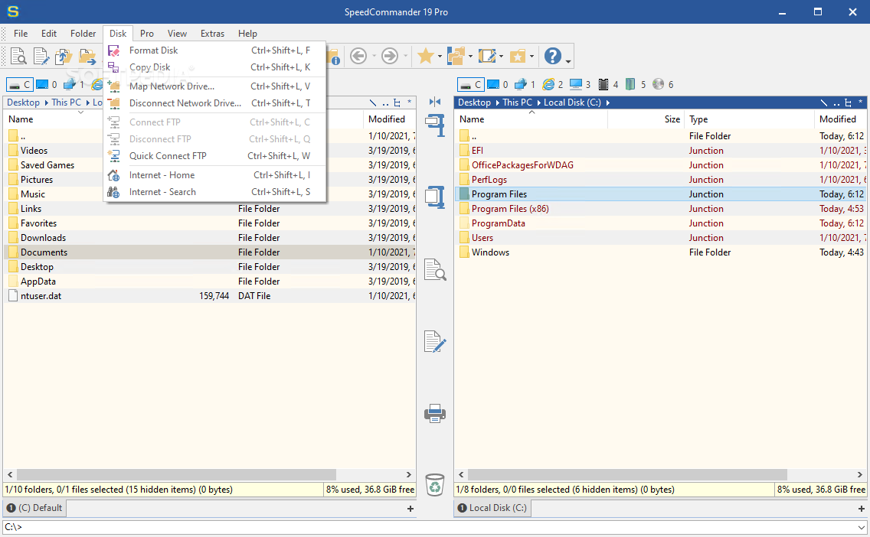Select desktop drive 0 icon in left pane
The image size is (870, 537).
pos(47,84)
